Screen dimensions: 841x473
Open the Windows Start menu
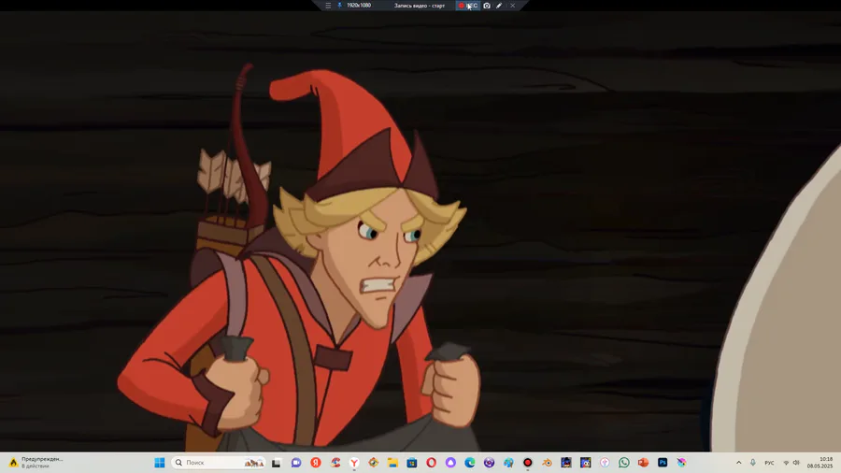tap(159, 463)
